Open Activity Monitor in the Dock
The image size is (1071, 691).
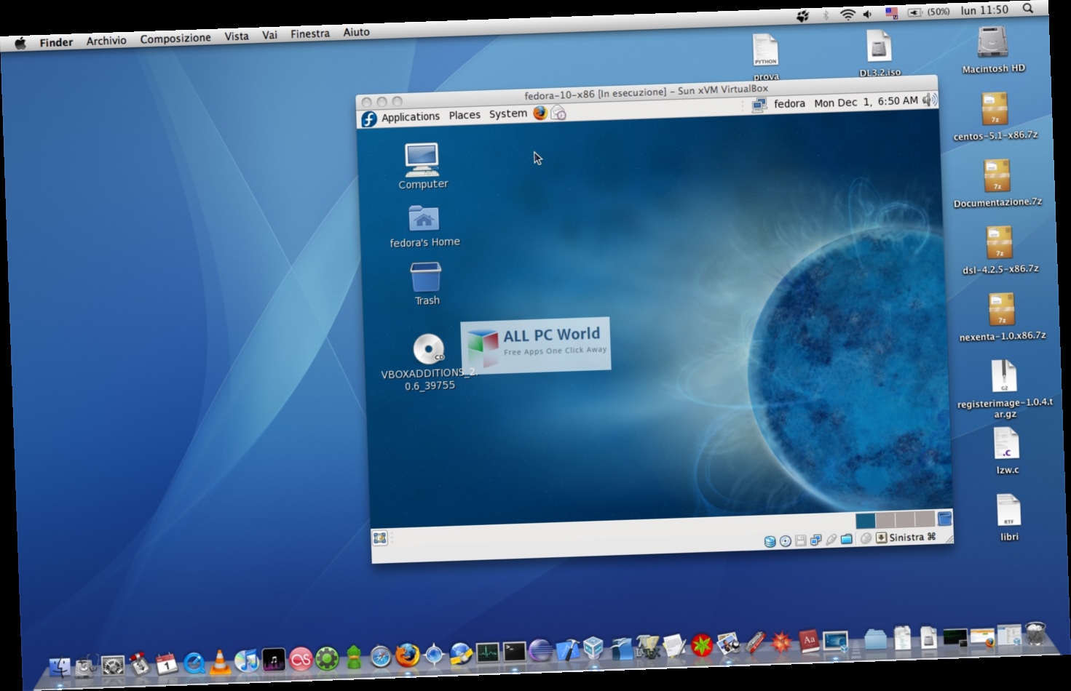click(x=487, y=652)
